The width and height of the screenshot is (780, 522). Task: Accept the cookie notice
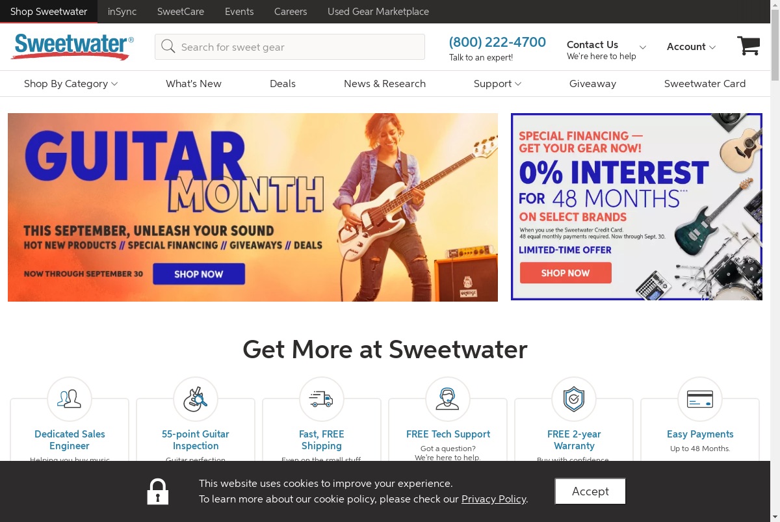click(590, 491)
